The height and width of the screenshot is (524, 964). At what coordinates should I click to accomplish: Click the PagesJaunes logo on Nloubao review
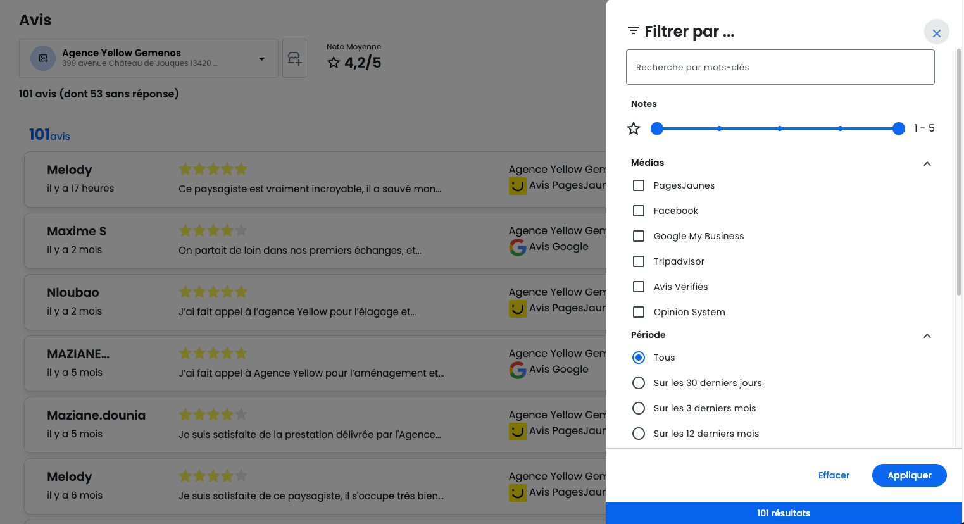(518, 308)
